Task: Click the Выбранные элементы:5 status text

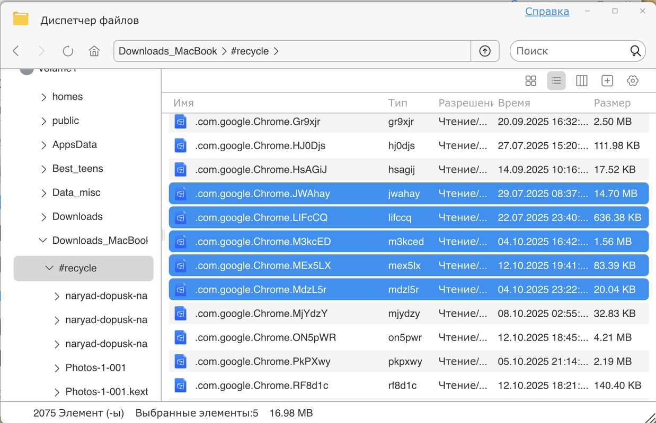Action: tap(197, 412)
